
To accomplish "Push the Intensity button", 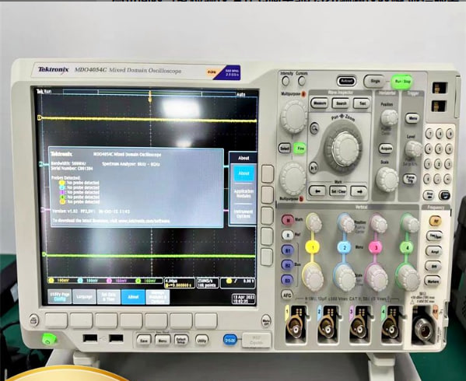I will pos(286,81).
